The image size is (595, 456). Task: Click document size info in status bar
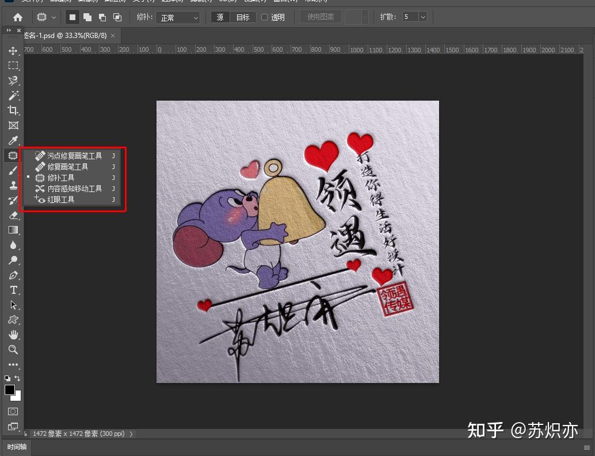(79, 434)
